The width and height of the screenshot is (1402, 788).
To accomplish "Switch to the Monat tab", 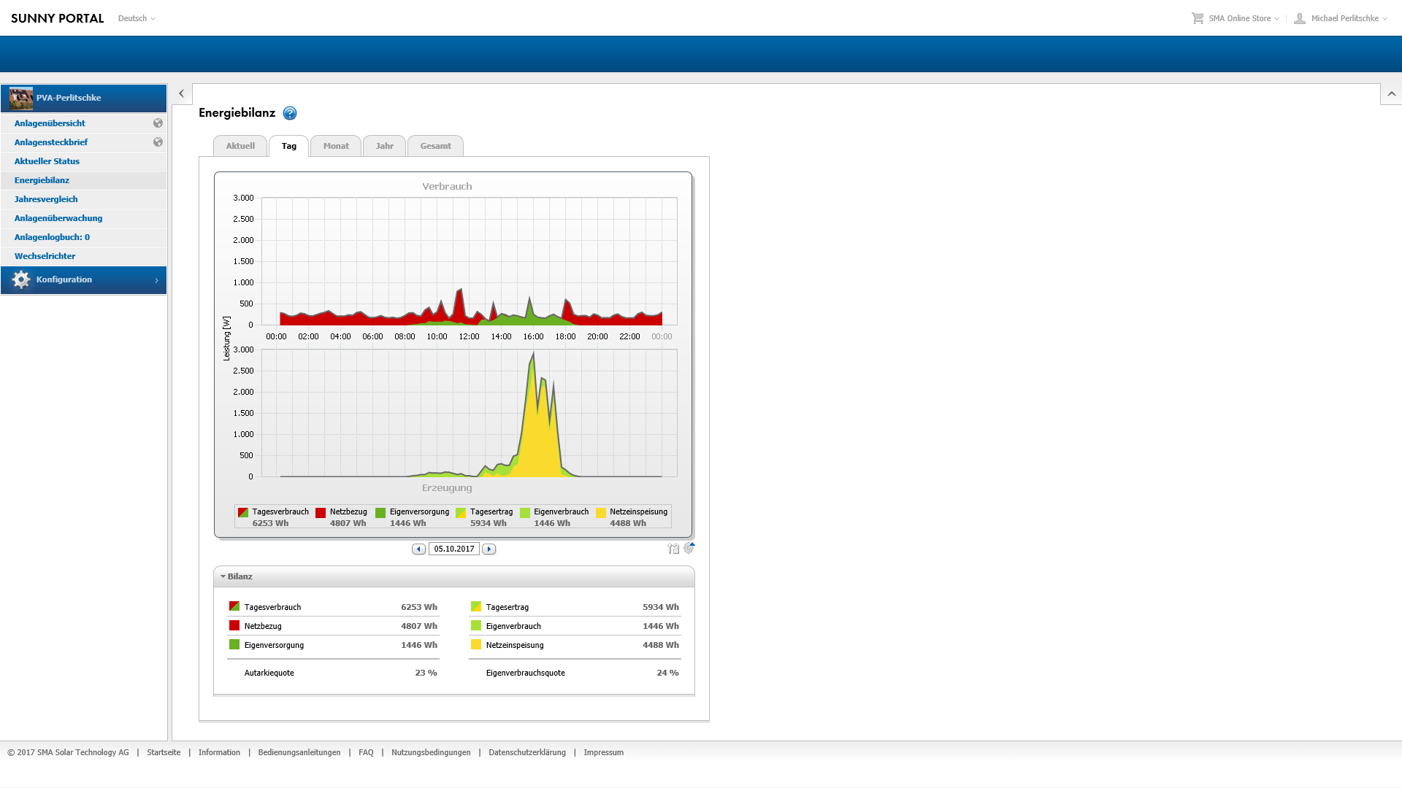I will coord(336,146).
